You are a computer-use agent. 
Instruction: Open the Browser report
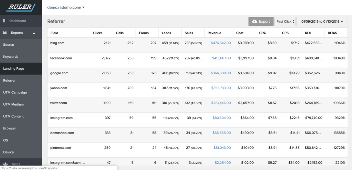(21, 128)
